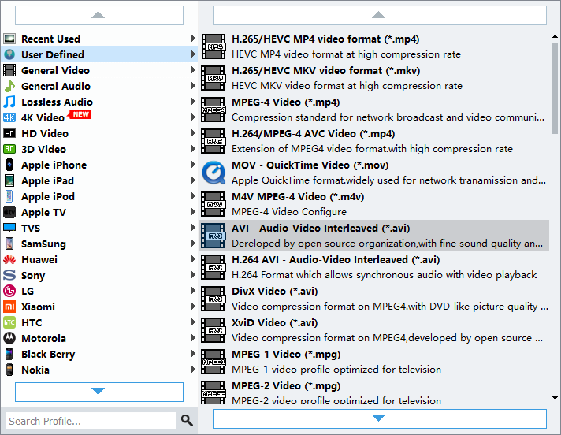Screen dimensions: 561x435
Task: Expand the HD Video submenu arrow
Action: point(192,132)
